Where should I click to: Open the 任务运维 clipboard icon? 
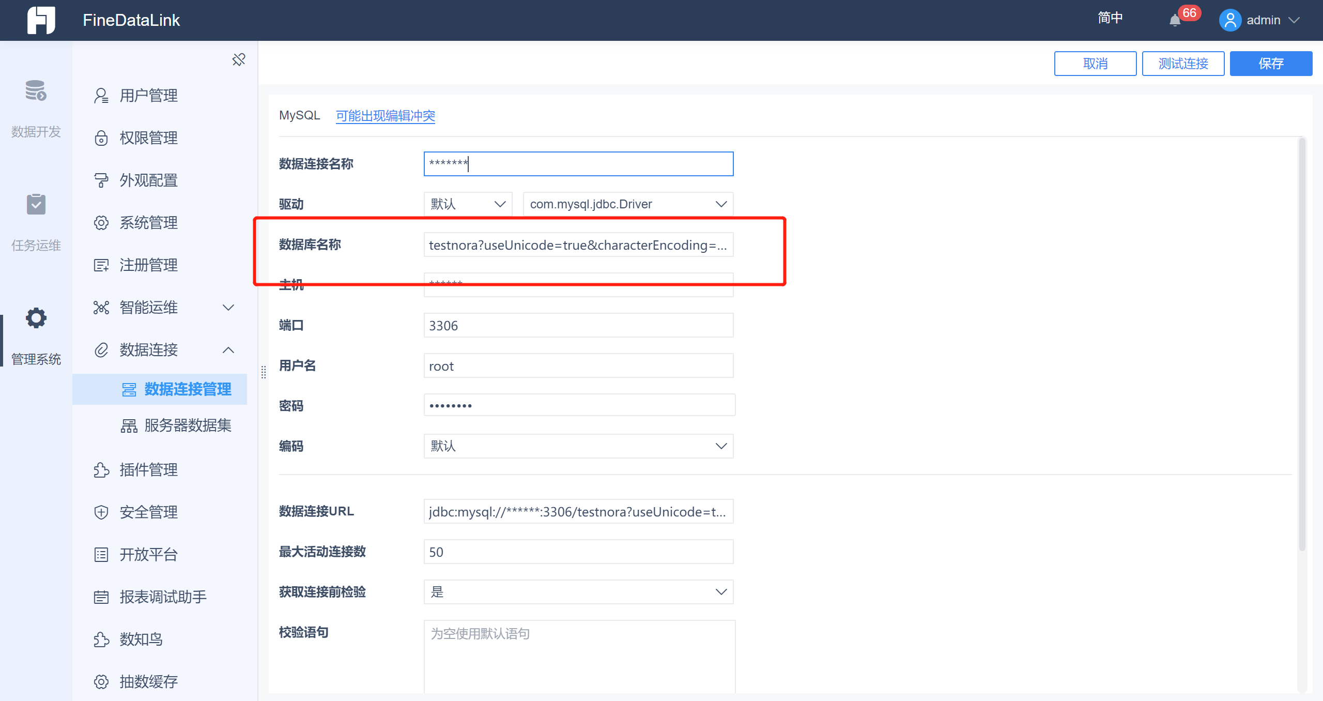[x=36, y=205]
